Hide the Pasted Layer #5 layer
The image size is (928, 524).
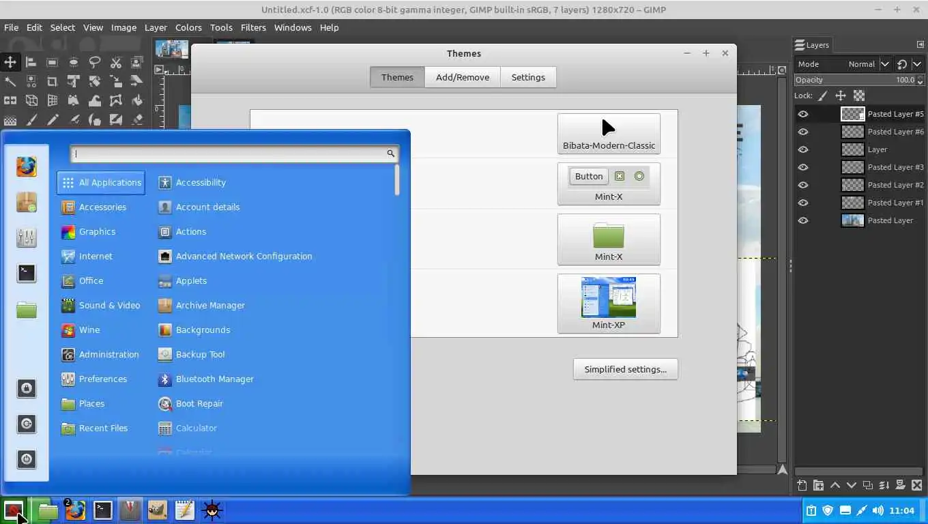[x=803, y=114]
